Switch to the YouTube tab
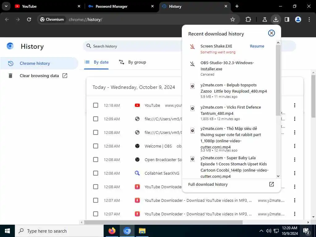This screenshot has height=237, width=316. 48,6
